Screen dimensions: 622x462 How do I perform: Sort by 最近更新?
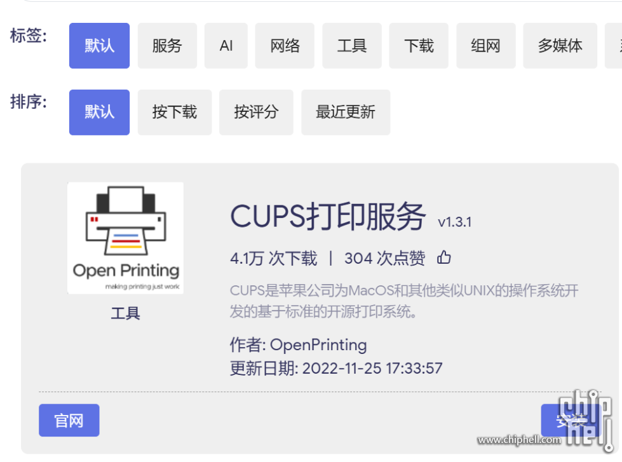[346, 112]
